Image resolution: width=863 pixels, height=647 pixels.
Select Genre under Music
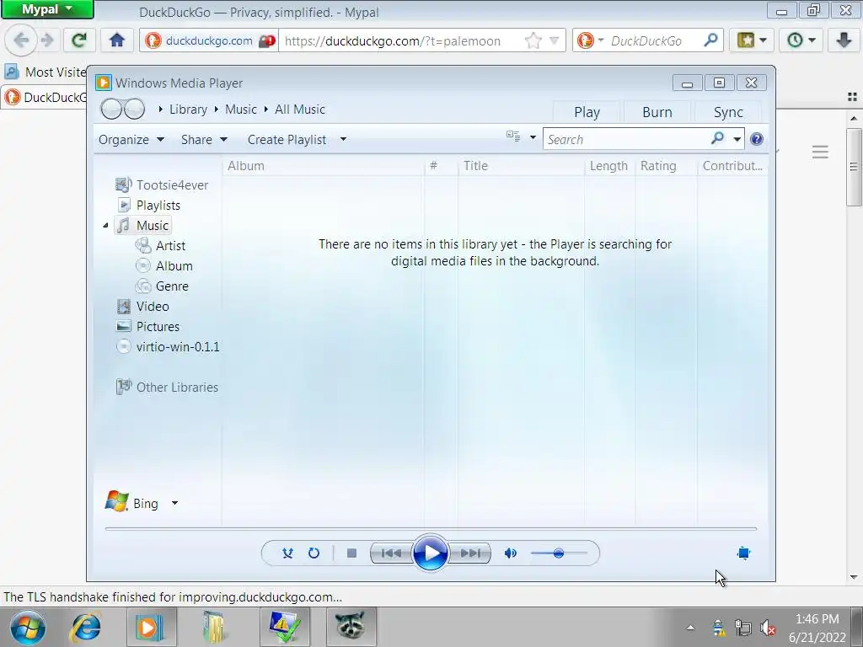tap(162, 286)
